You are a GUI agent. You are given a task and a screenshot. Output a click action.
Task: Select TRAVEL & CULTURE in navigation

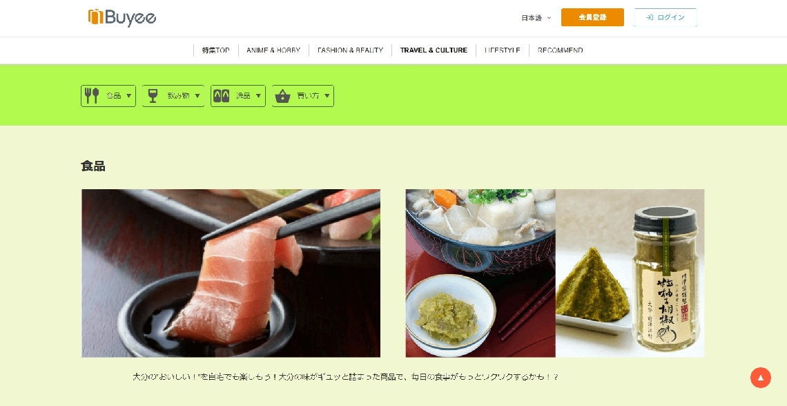point(434,50)
